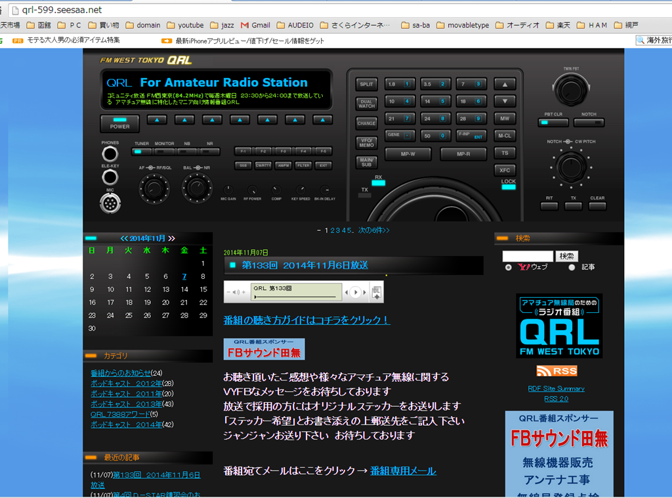
Task: Open the オーディオ bookmark folder
Action: 517,26
